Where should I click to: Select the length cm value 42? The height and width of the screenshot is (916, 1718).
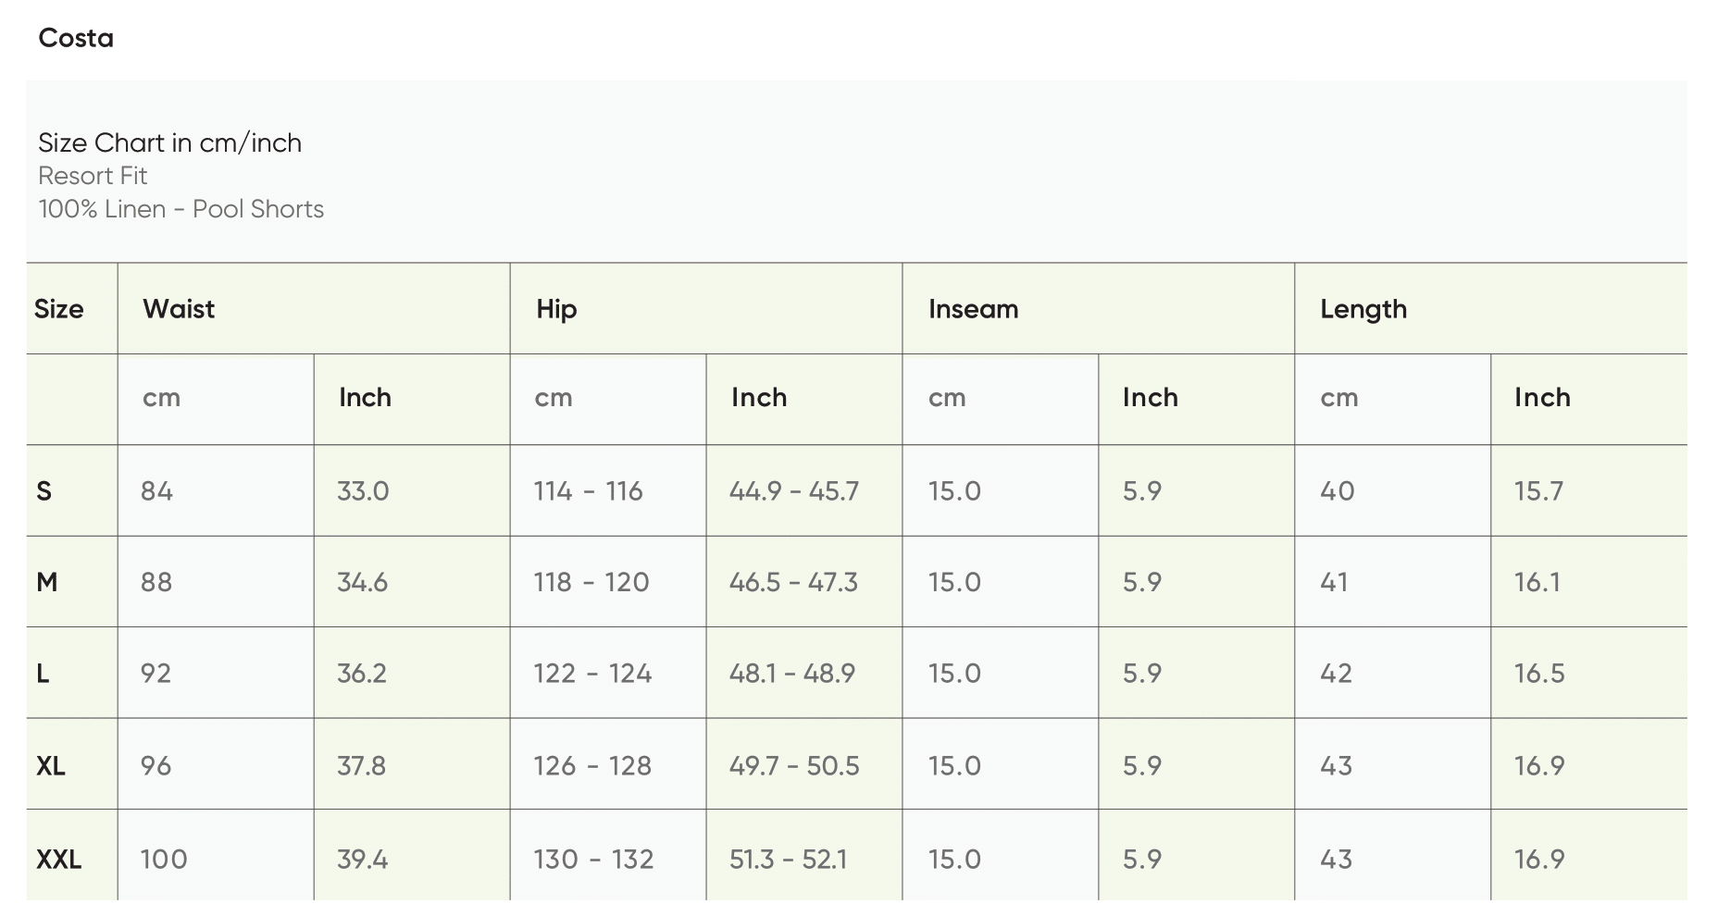click(1336, 674)
